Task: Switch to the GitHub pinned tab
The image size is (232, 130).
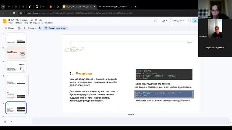Action: (37, 6)
